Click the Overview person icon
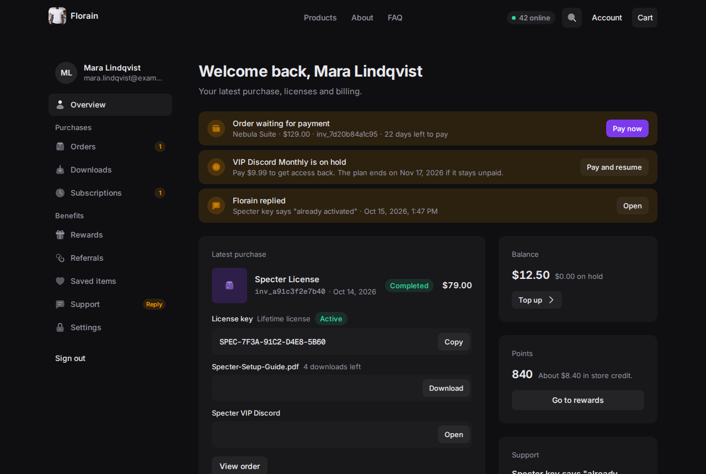 60,105
